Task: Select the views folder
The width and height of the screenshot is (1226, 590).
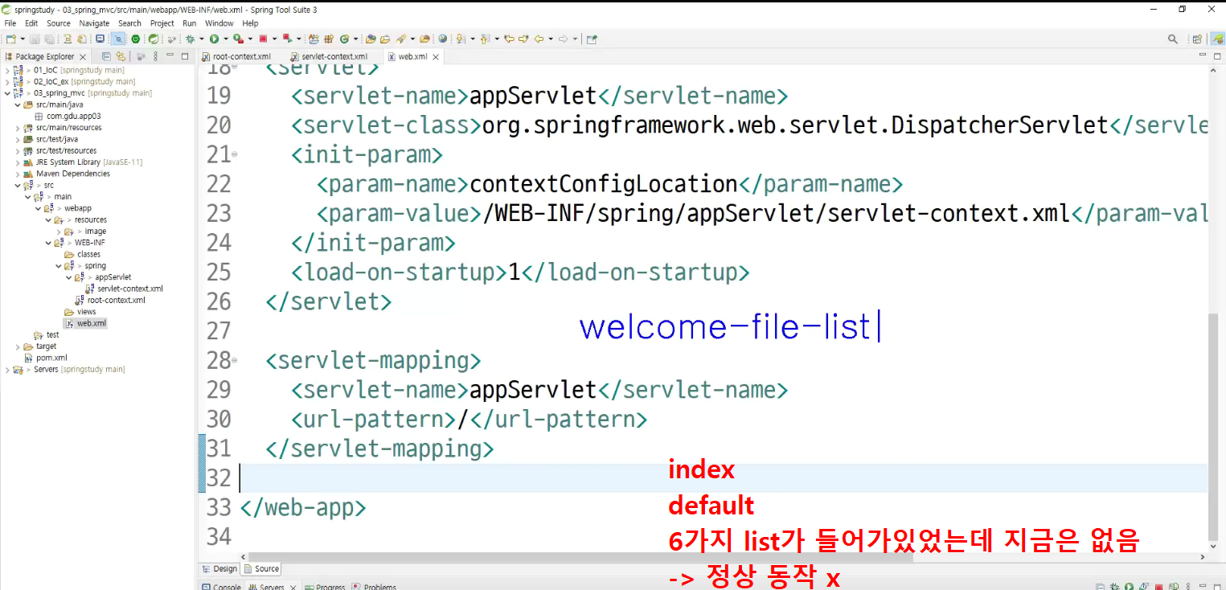Action: click(80, 312)
